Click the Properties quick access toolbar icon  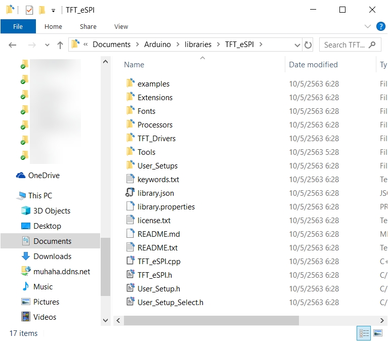pyautogui.click(x=29, y=10)
